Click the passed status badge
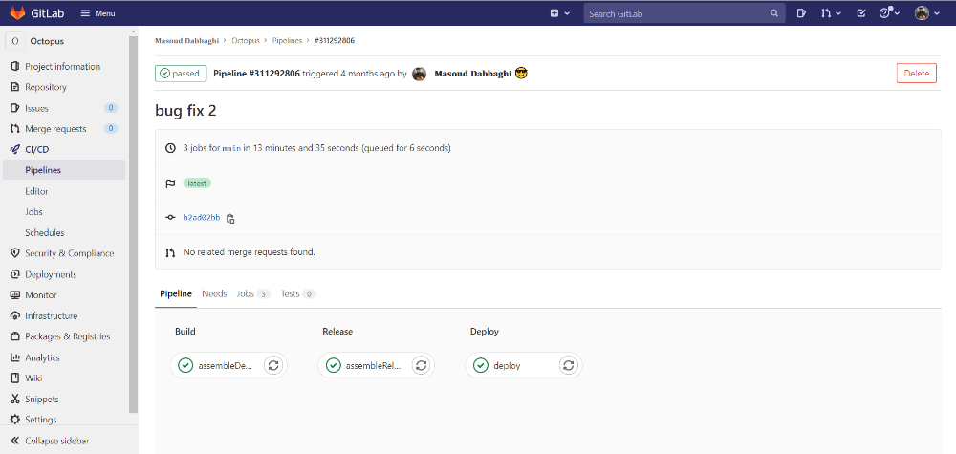The width and height of the screenshot is (956, 454). [x=181, y=74]
